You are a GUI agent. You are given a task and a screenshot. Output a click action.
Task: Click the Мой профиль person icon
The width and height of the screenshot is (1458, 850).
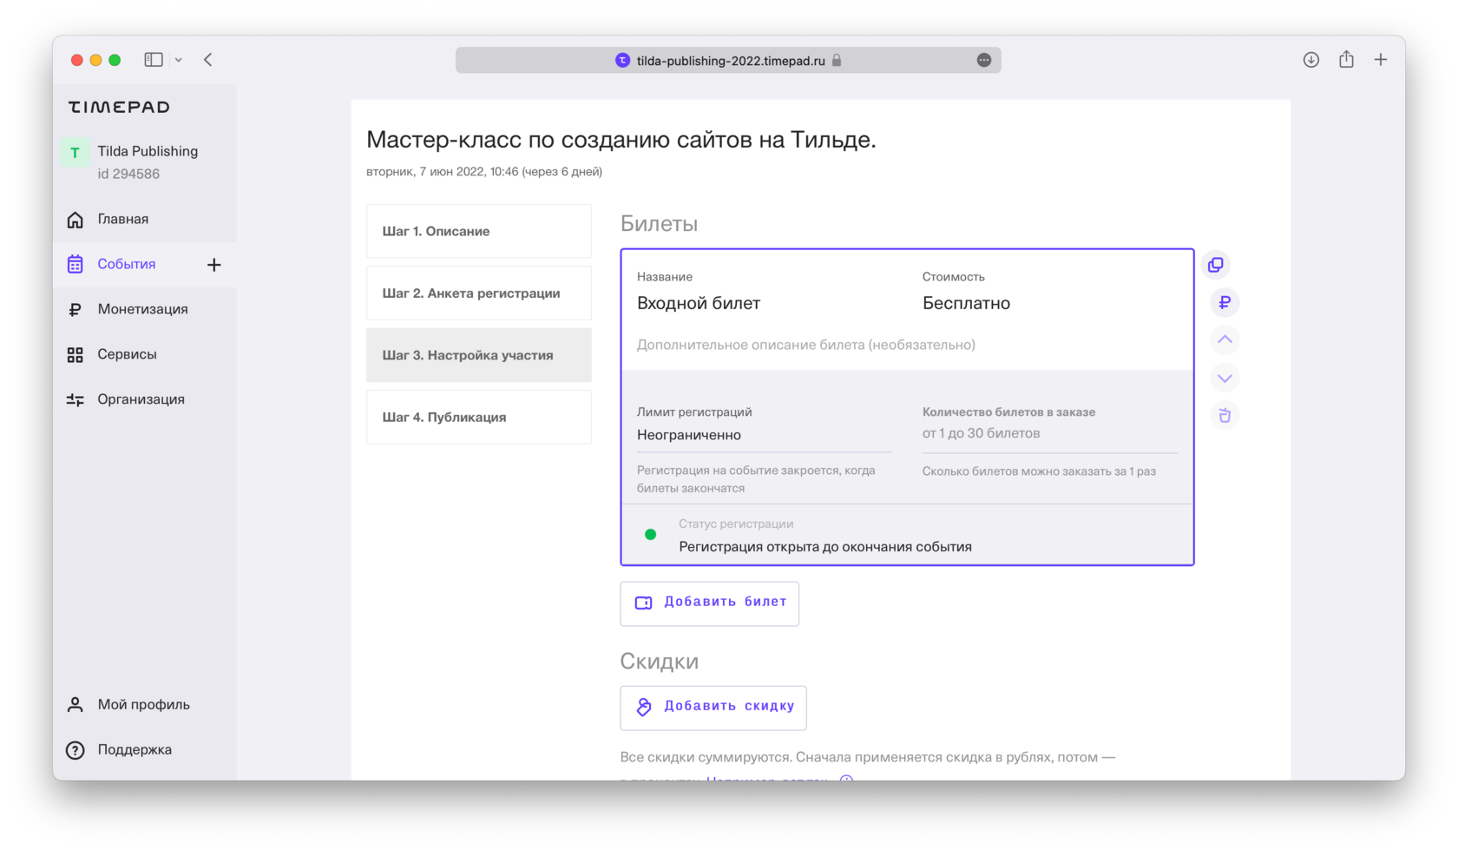(x=76, y=705)
